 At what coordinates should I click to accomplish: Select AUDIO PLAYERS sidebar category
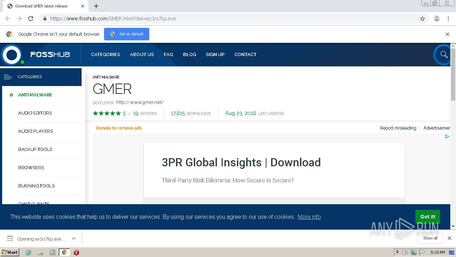coord(36,131)
